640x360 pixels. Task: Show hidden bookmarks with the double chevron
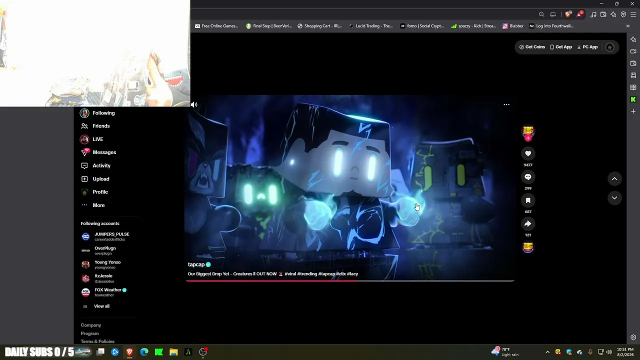tap(628, 26)
